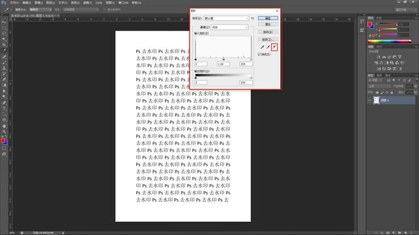Select the Dodge tool

point(4,97)
